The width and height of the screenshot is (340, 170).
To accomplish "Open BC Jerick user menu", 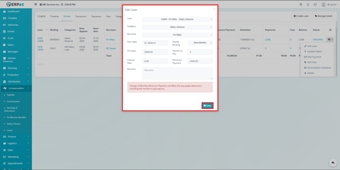I will click(x=329, y=5).
